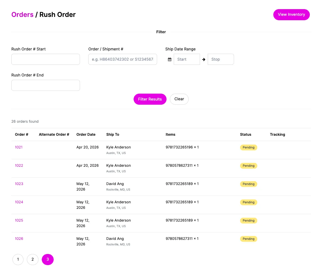Screen dimensions: 322x272
Task: Click the View Inventory button
Action: tap(291, 15)
